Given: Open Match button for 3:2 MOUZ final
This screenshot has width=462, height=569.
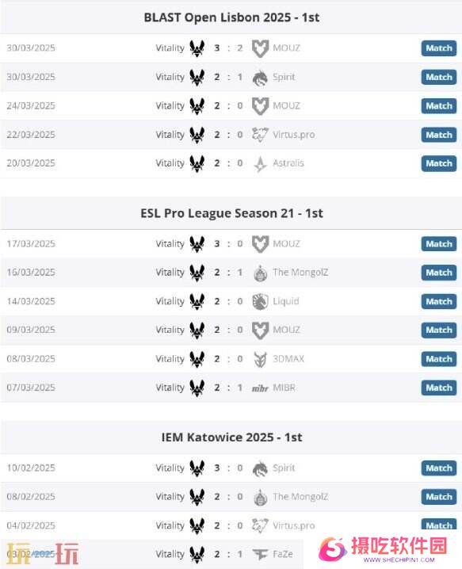Looking at the screenshot, I should (x=439, y=48).
